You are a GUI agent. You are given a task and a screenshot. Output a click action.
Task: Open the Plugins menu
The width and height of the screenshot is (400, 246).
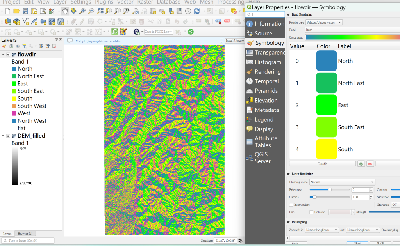coord(104,2)
